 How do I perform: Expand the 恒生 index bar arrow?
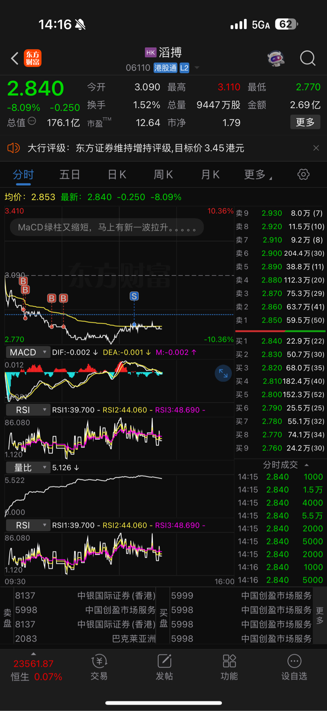click(34, 654)
